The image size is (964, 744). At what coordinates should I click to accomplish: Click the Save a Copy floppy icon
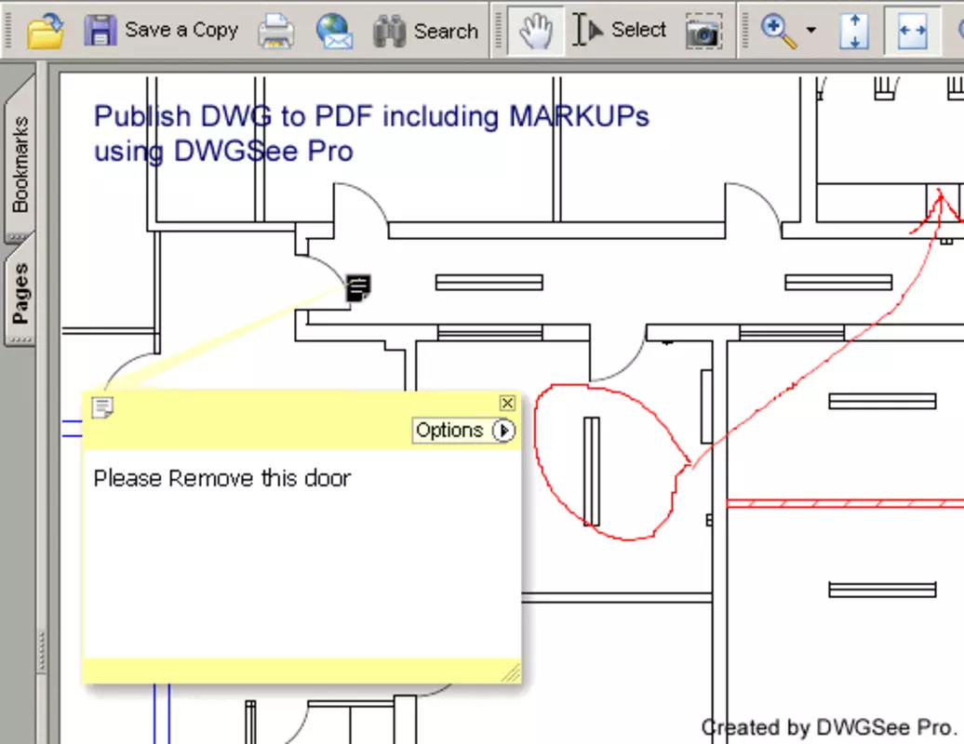(x=100, y=30)
